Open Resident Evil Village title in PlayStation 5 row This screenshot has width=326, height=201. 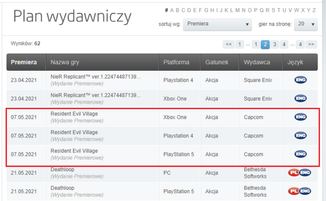point(74,151)
